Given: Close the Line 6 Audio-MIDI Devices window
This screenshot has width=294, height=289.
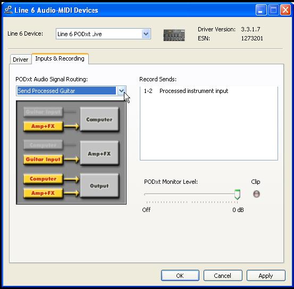Looking at the screenshot, I should pos(285,10).
